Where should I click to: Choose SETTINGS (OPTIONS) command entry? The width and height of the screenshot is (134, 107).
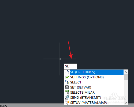94,77
